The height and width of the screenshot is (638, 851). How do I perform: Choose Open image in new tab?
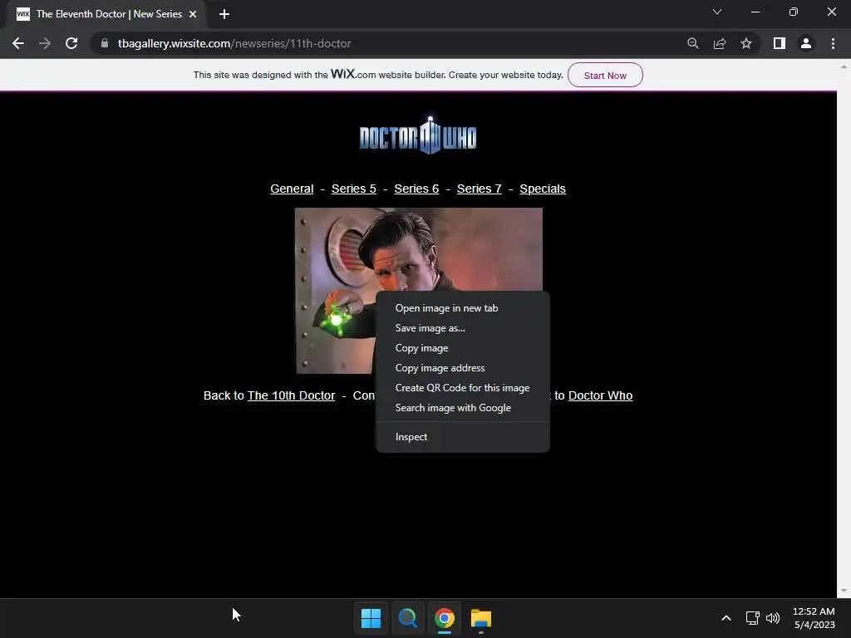click(x=462, y=308)
